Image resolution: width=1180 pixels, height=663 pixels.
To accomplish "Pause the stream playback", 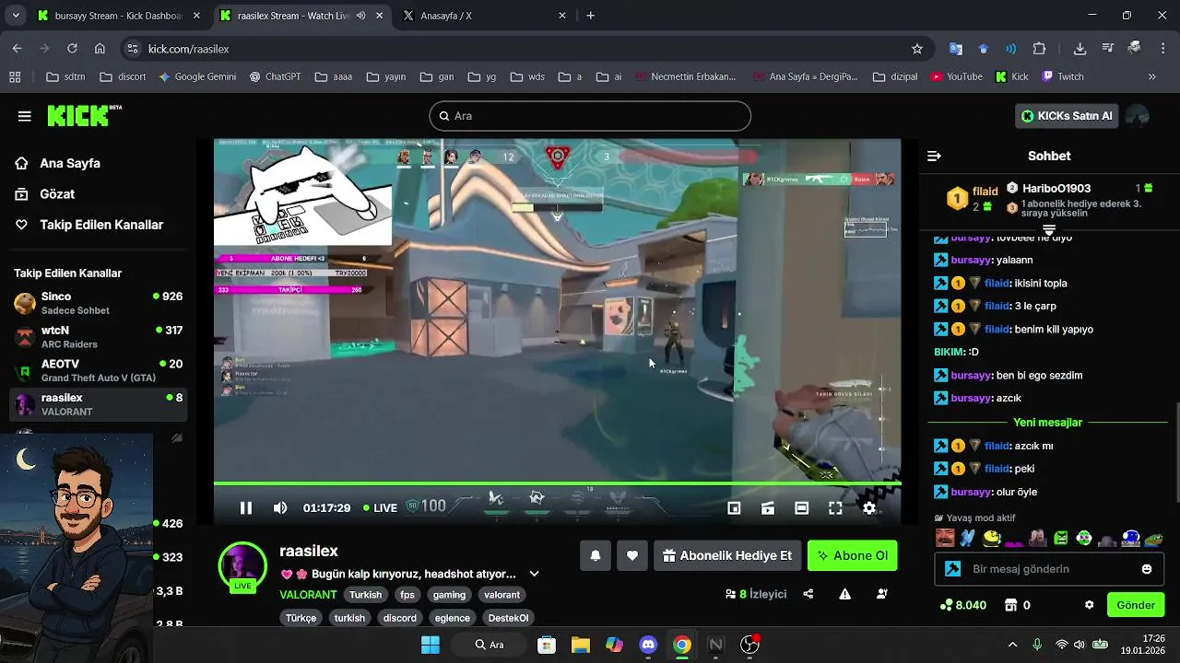I will coord(246,507).
